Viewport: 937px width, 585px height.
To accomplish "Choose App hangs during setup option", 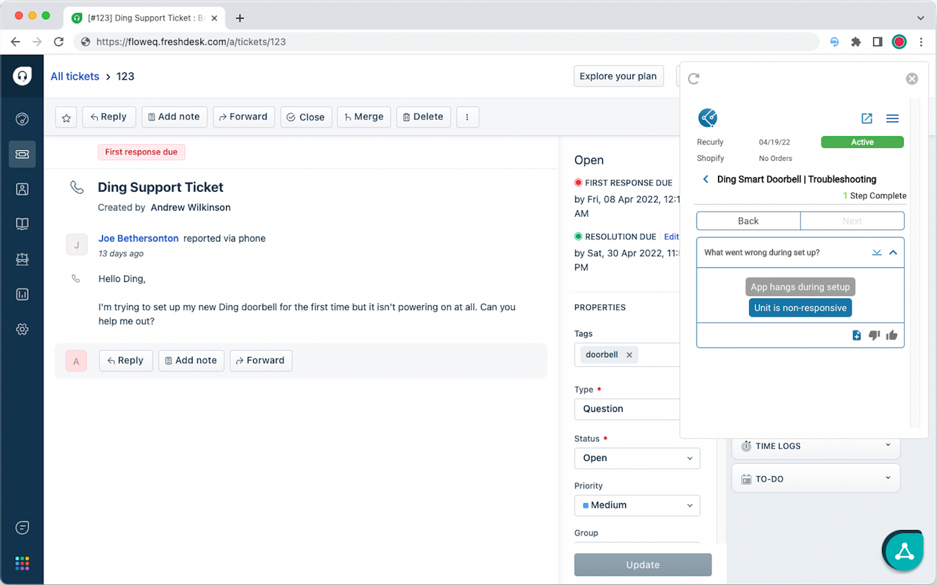I will tap(800, 287).
